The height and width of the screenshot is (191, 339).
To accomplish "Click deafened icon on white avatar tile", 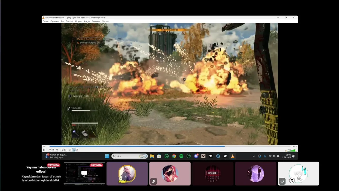I will (282, 181).
